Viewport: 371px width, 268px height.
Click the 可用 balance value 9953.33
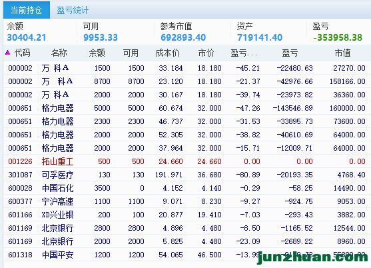click(x=101, y=37)
